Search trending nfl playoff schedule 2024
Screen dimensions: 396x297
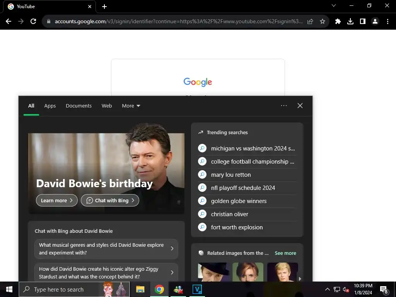247,188
